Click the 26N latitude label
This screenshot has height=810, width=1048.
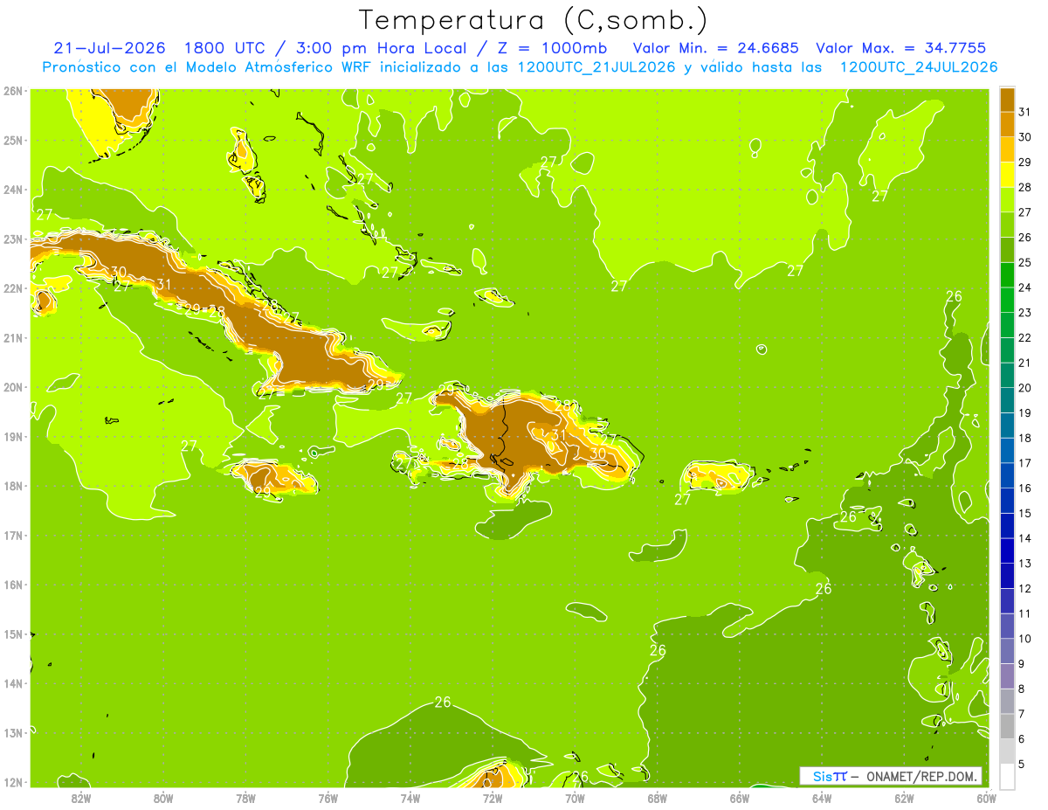point(12,91)
